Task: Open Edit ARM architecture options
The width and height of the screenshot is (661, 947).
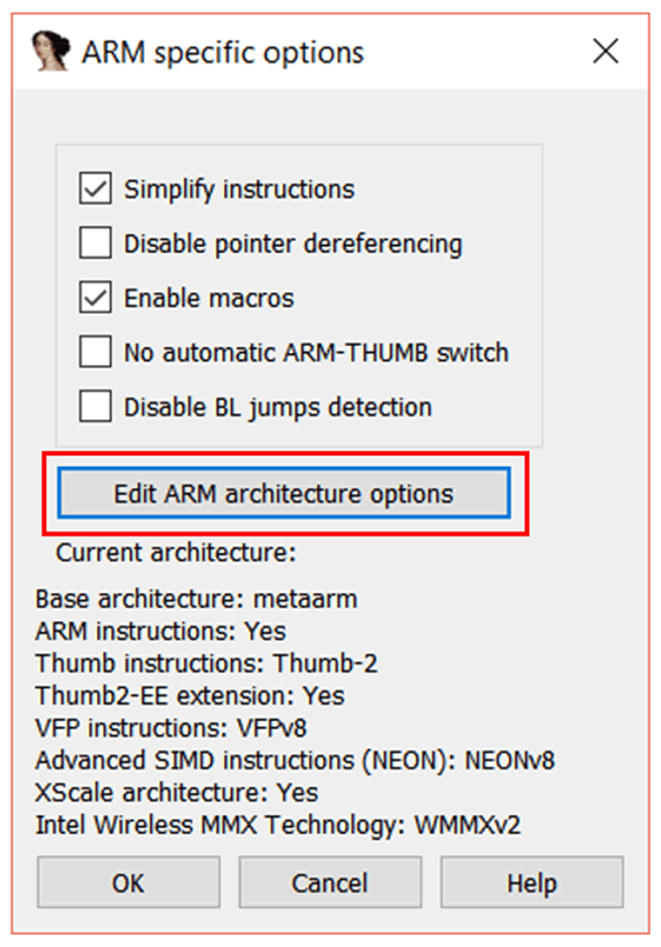Action: (x=283, y=493)
